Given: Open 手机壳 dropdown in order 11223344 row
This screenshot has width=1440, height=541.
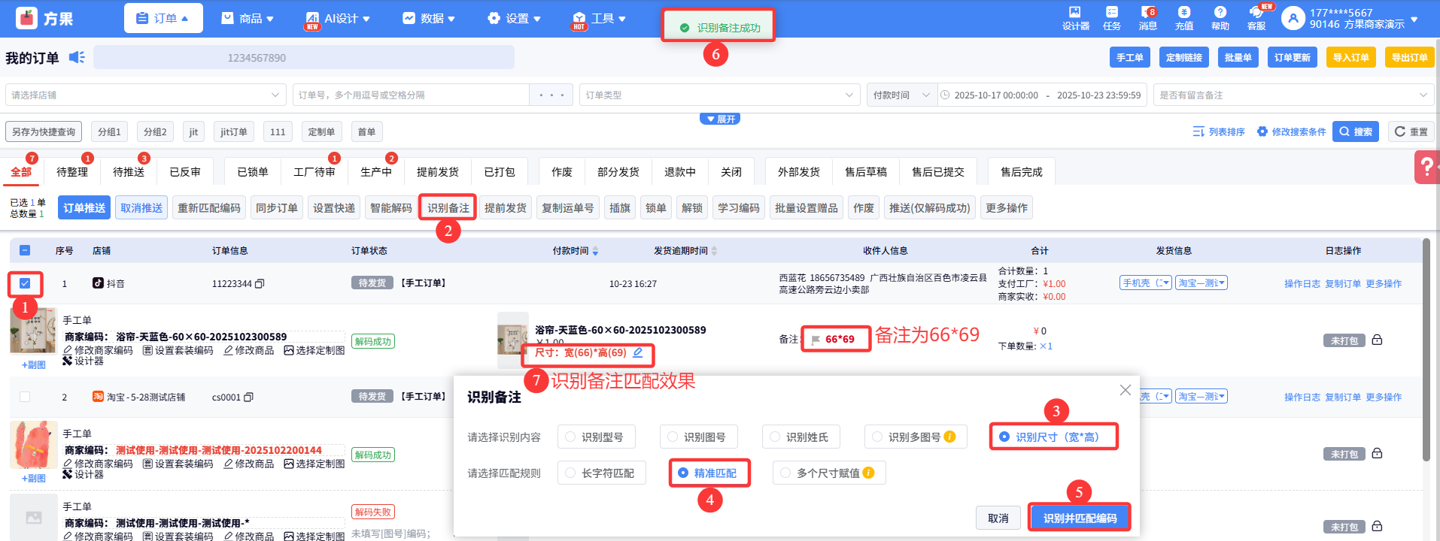Looking at the screenshot, I should coord(1146,283).
